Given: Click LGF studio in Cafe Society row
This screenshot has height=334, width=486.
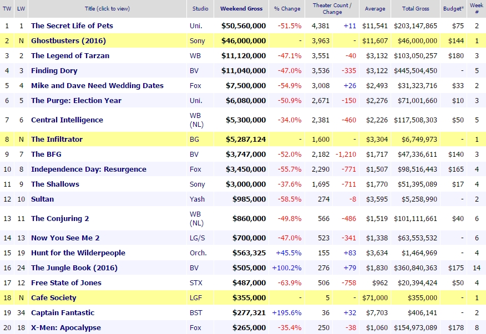Looking at the screenshot, I should click(x=196, y=298).
